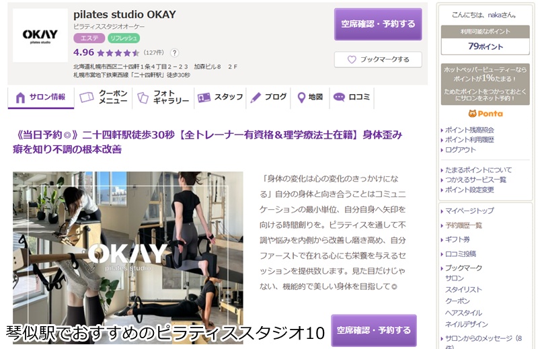The height and width of the screenshot is (349, 538).
Task: Open the サロン情報 tab
Action: (x=41, y=98)
